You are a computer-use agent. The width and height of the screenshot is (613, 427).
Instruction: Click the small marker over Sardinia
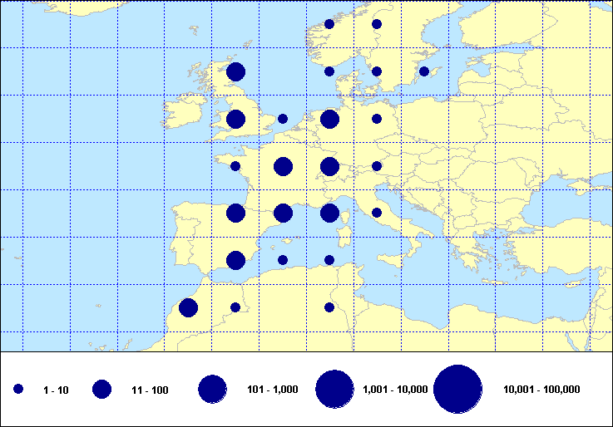(329, 260)
